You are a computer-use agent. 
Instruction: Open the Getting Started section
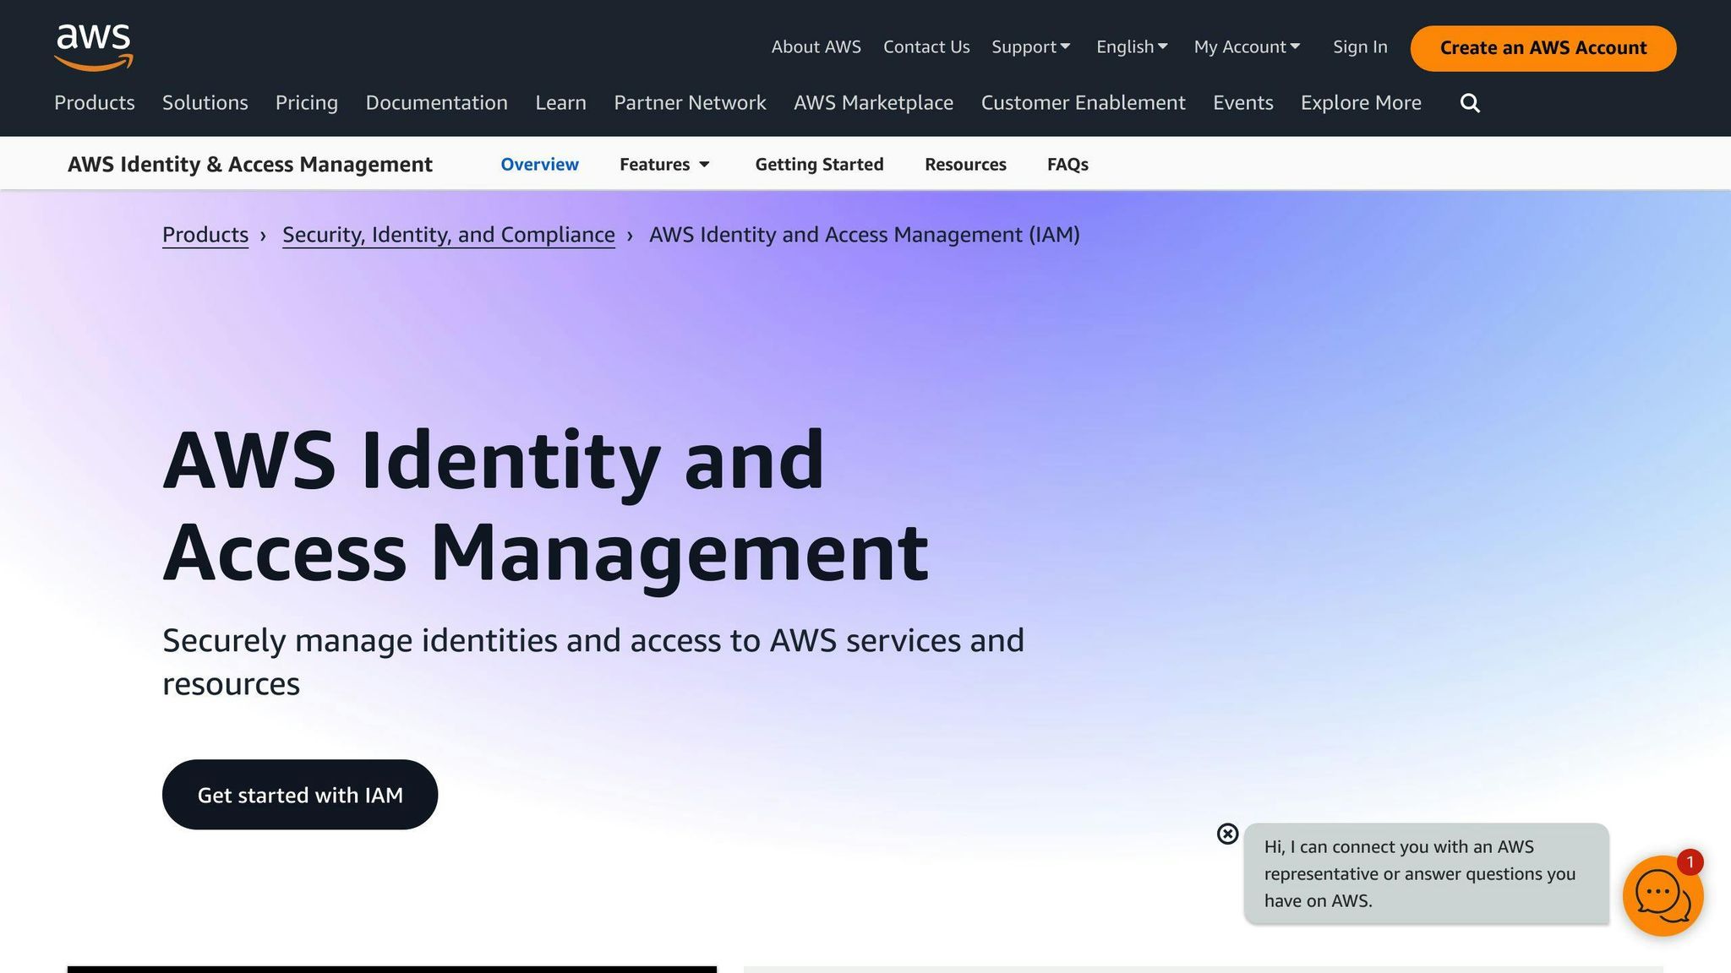tap(818, 164)
